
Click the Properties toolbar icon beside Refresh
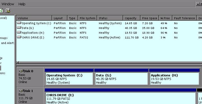[x=8, y=11]
